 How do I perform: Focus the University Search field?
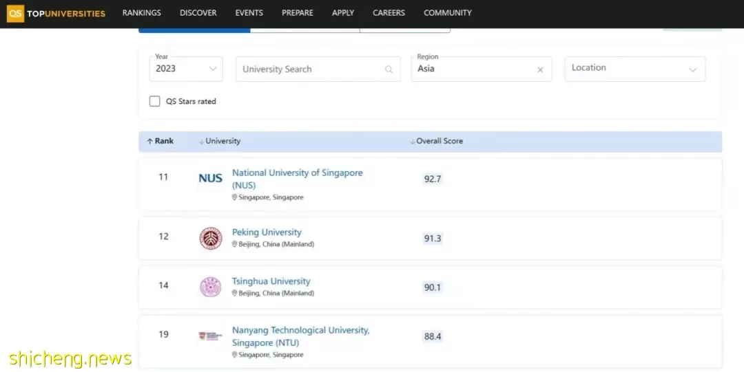(318, 69)
